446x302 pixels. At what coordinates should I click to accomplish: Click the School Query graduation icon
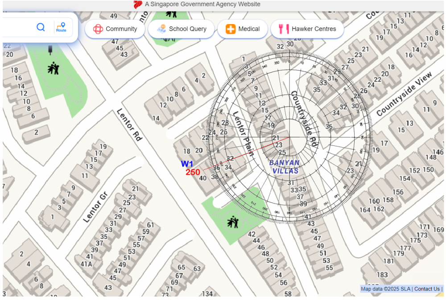click(x=162, y=29)
